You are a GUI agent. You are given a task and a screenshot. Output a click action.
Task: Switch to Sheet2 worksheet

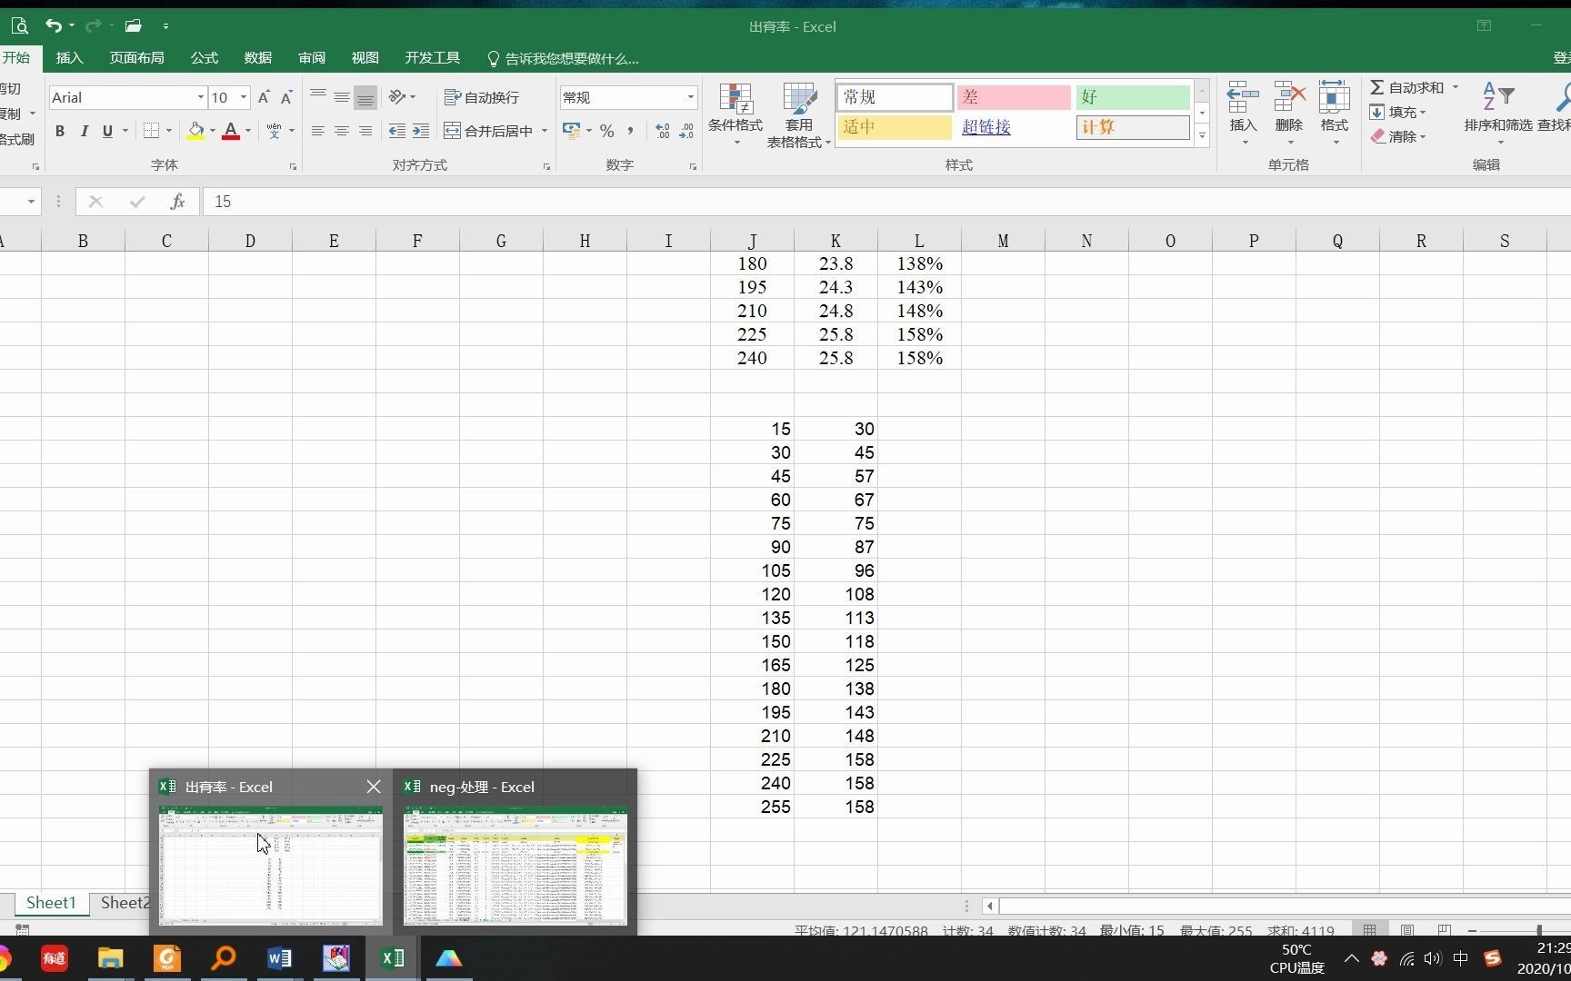click(125, 902)
